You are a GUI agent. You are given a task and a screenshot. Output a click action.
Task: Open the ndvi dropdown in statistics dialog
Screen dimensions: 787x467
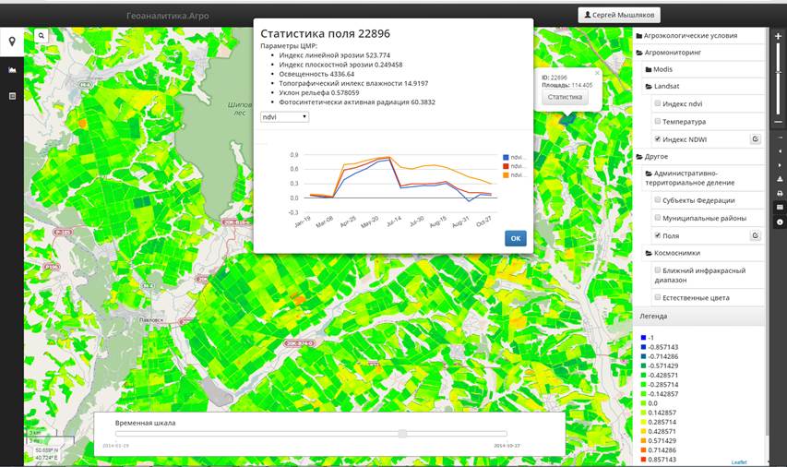point(284,117)
